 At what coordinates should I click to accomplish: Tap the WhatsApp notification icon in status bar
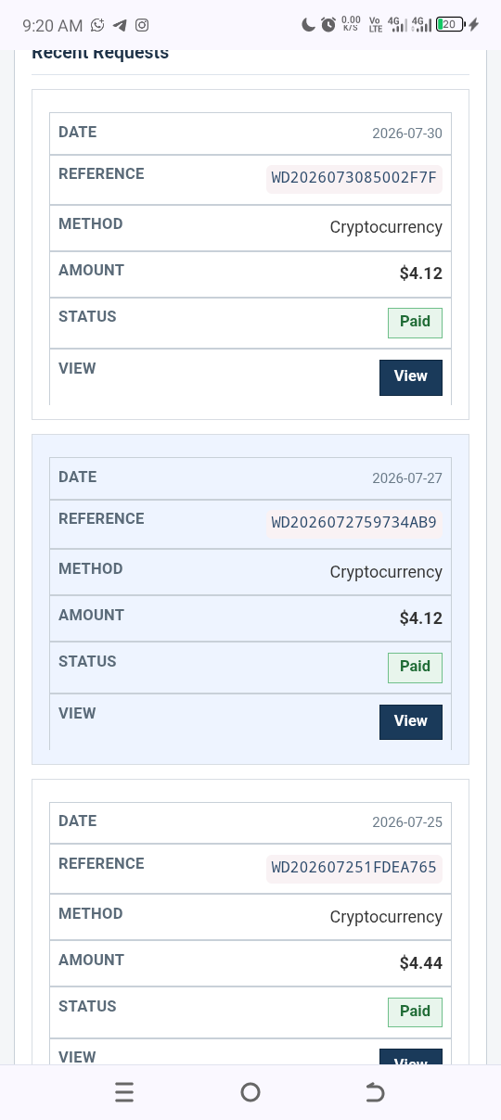click(x=97, y=25)
